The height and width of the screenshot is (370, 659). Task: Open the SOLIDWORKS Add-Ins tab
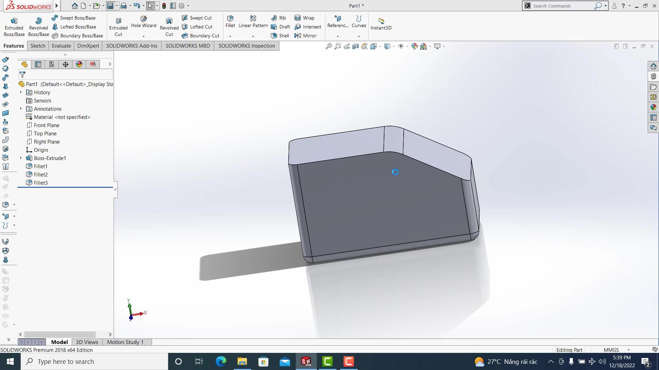pyautogui.click(x=132, y=46)
